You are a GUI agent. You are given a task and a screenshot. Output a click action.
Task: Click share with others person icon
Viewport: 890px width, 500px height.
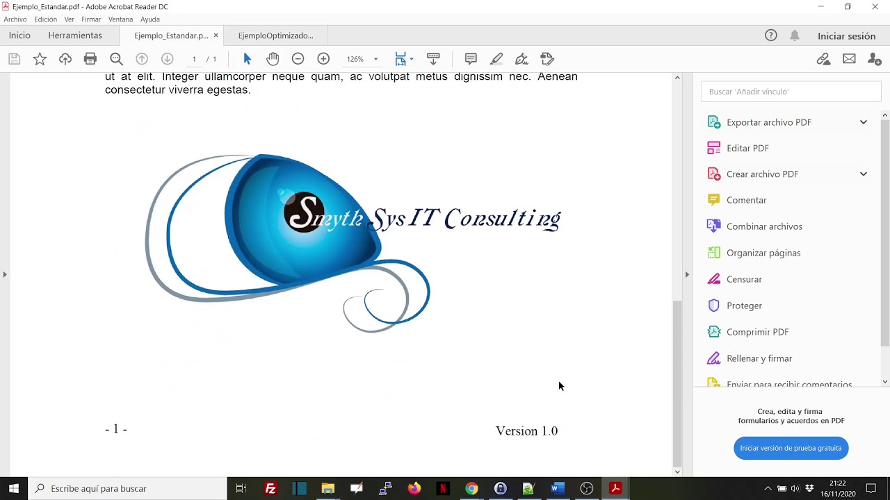click(x=875, y=59)
